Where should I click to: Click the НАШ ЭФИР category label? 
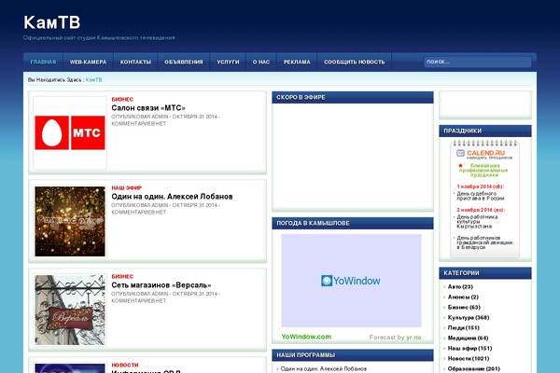(x=127, y=187)
